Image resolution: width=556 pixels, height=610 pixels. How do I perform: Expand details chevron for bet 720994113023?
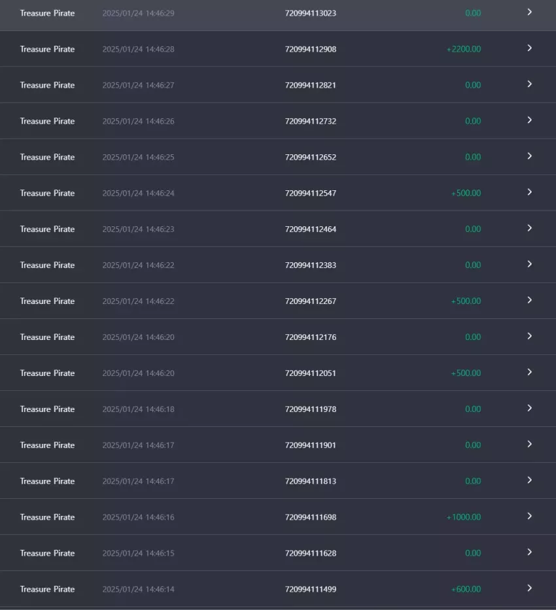530,12
